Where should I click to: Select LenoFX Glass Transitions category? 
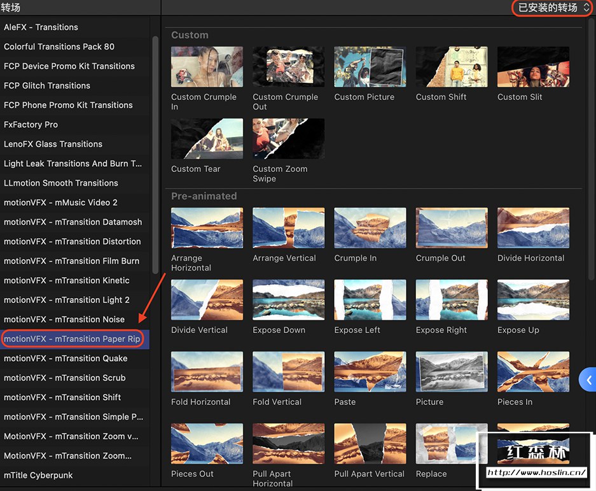pyautogui.click(x=75, y=144)
